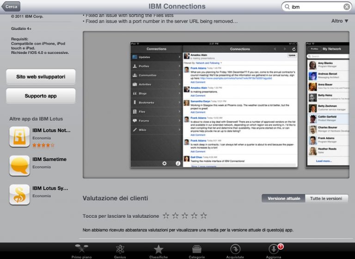Click Blogs row in screenshot sidebar
Screen dimensions: 355x259
pyautogui.click(x=157, y=93)
